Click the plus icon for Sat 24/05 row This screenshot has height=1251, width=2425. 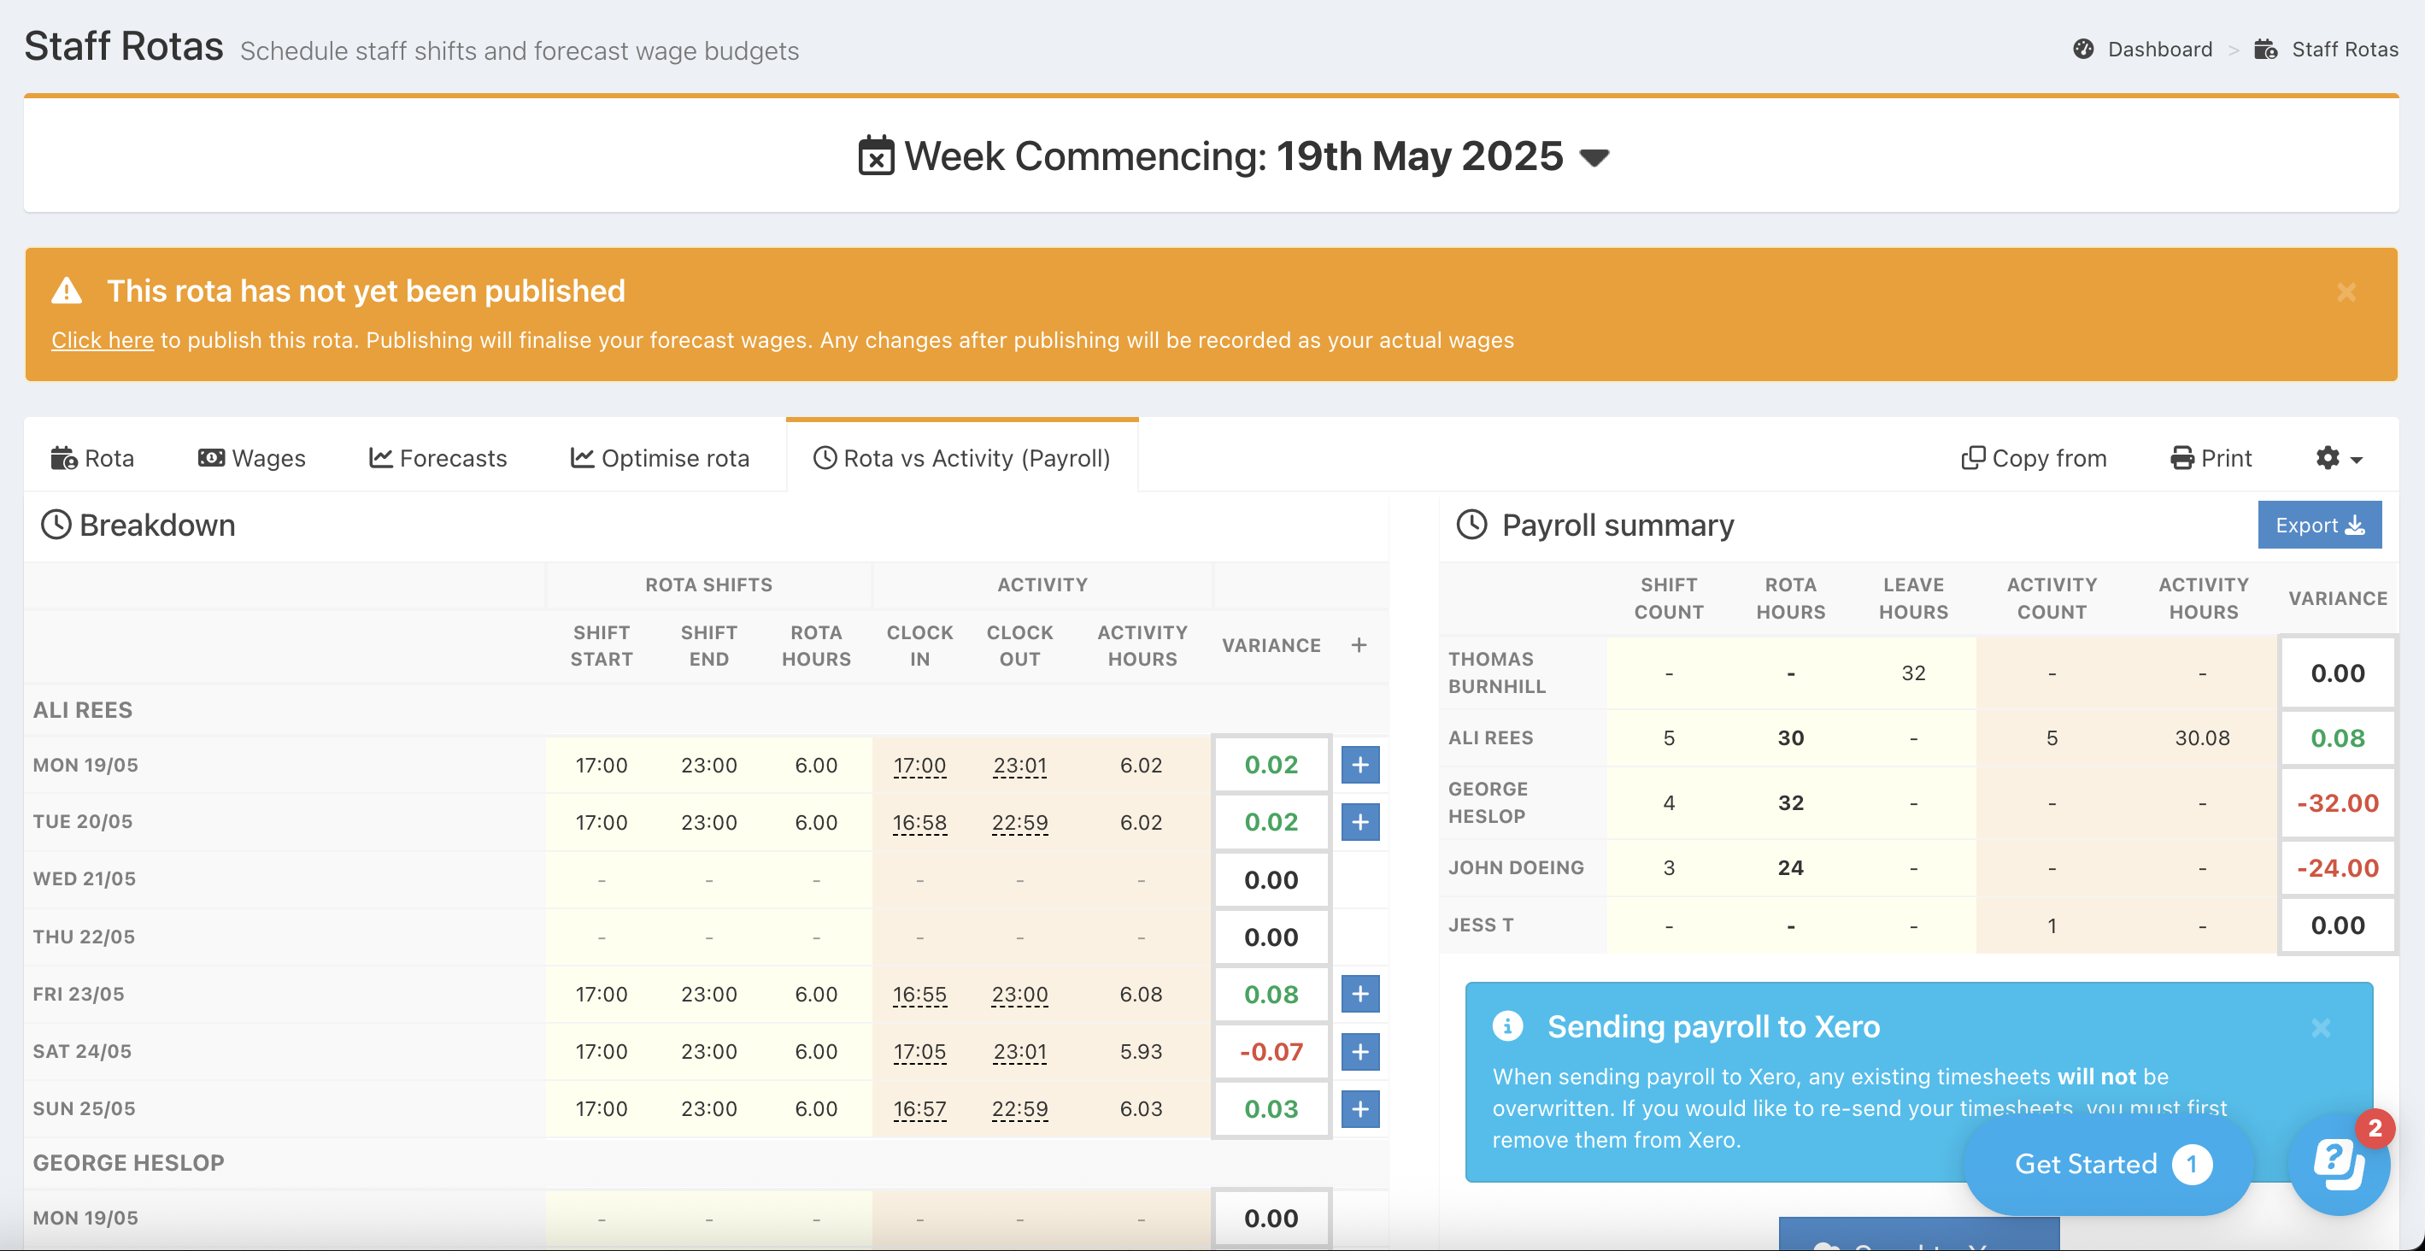click(x=1359, y=1051)
